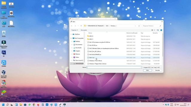
Task: Expand the Desktop tree node
Action: [72, 42]
